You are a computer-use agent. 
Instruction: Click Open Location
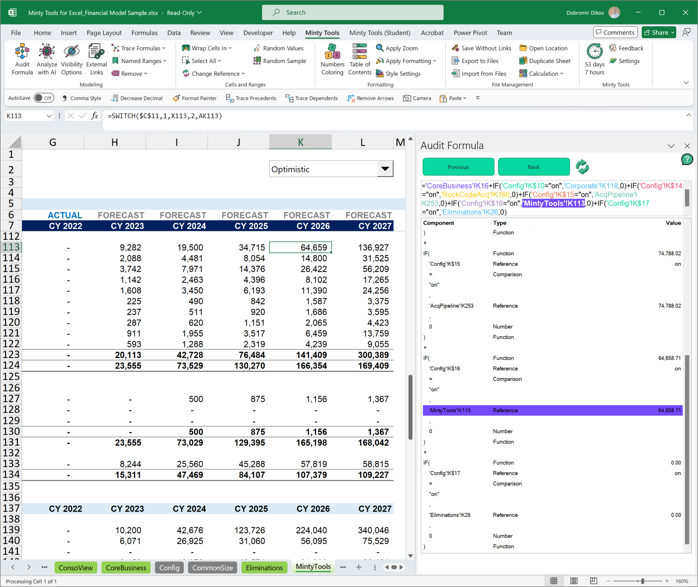pos(543,48)
